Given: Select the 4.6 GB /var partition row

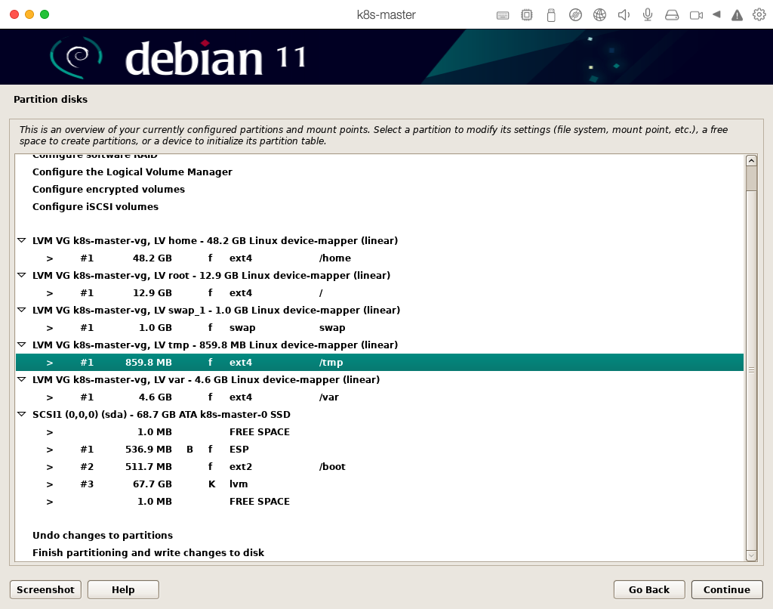Looking at the screenshot, I should coord(380,397).
